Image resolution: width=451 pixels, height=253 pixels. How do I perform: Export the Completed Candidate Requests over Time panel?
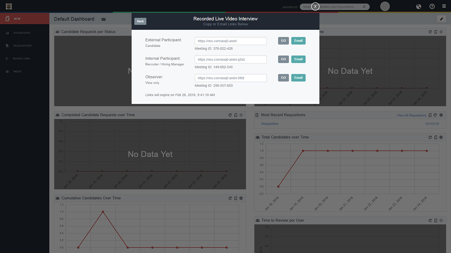(236, 115)
